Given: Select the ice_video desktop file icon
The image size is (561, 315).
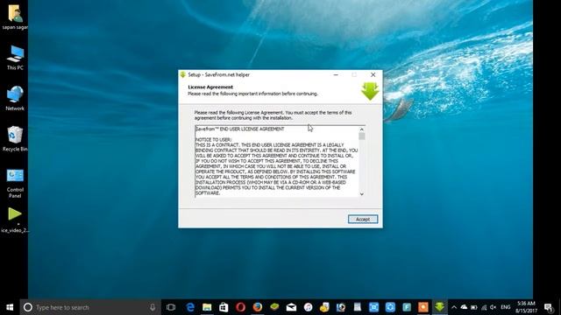Looking at the screenshot, I should point(15,220).
